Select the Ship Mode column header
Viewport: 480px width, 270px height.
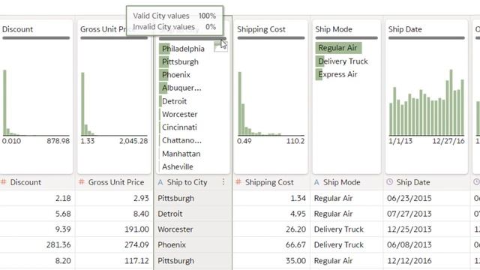(342, 182)
